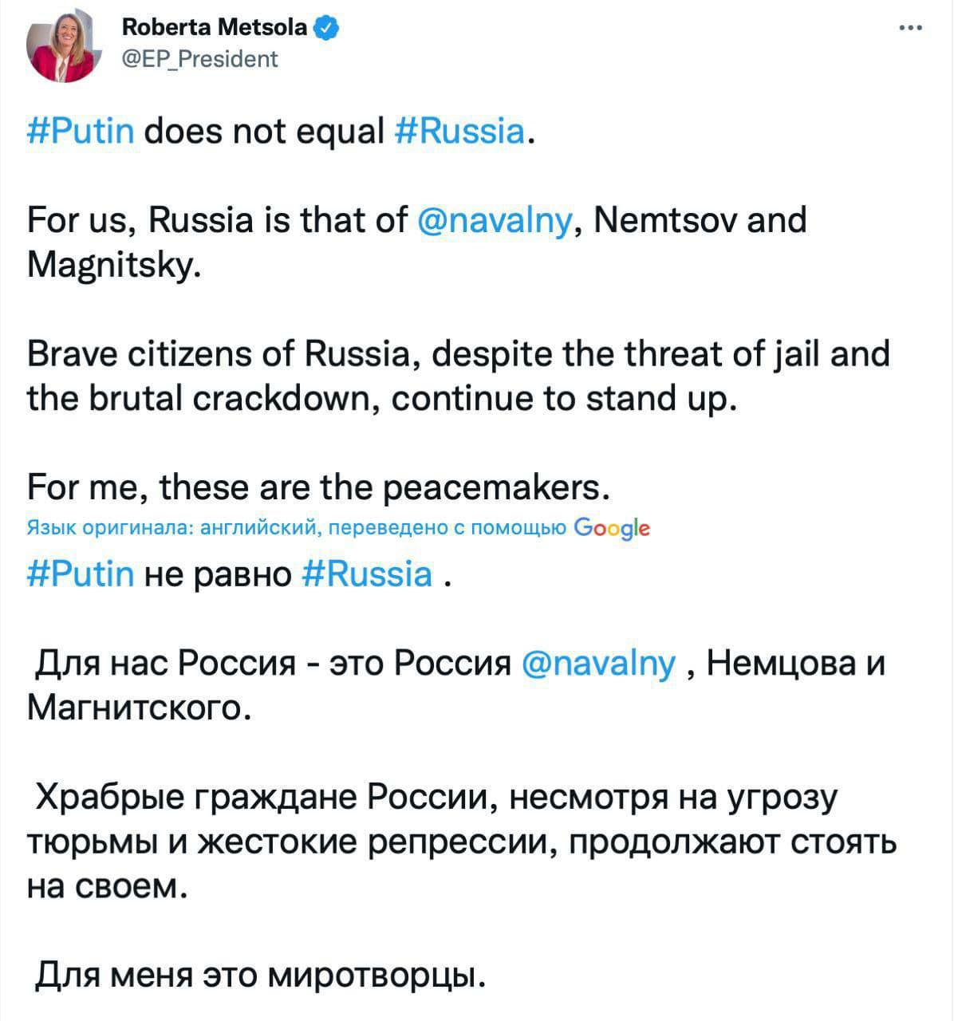Click the "Для меня это миротворцы." sentence
The width and height of the screenshot is (954, 1021).
point(261,974)
